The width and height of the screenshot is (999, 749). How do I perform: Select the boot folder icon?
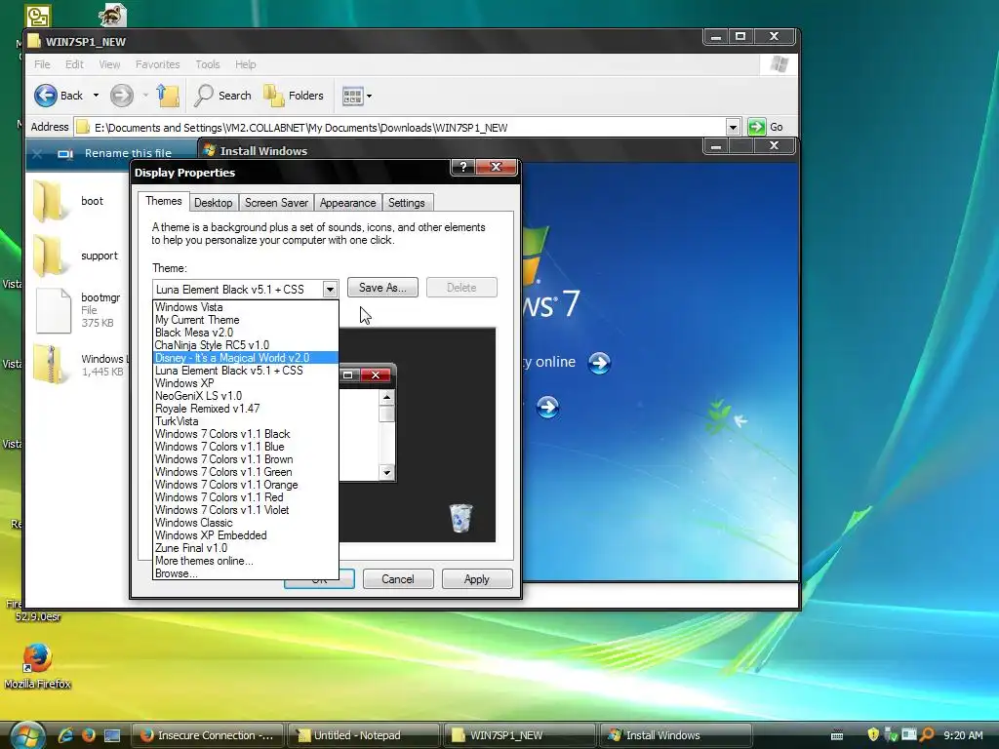coord(51,201)
